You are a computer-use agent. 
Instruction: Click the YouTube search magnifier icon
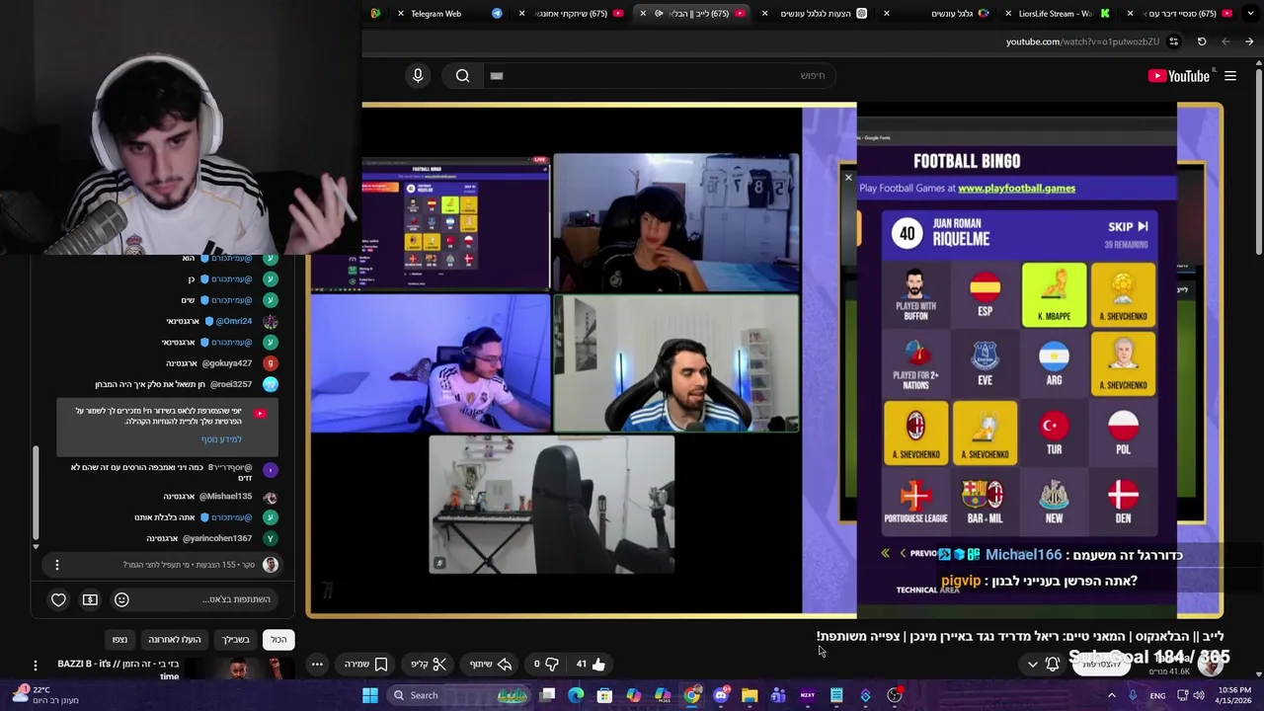[x=463, y=76]
